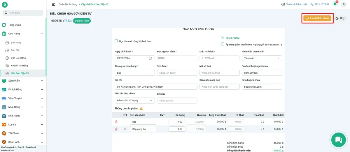Expand the Loyalty menu
This screenshot has height=152, width=350.
pos(42,124)
